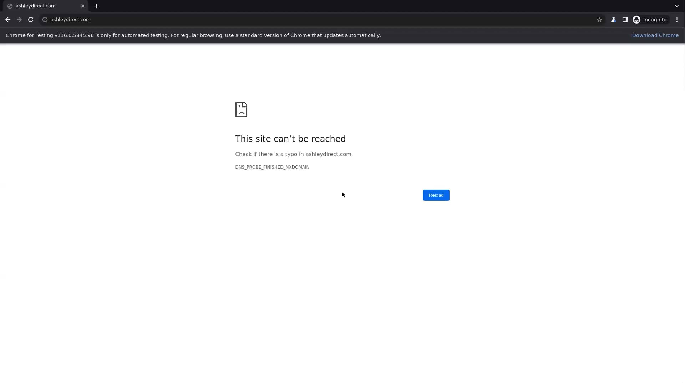The image size is (685, 385).
Task: Click the Chrome for Testing notice text
Action: tap(193, 35)
